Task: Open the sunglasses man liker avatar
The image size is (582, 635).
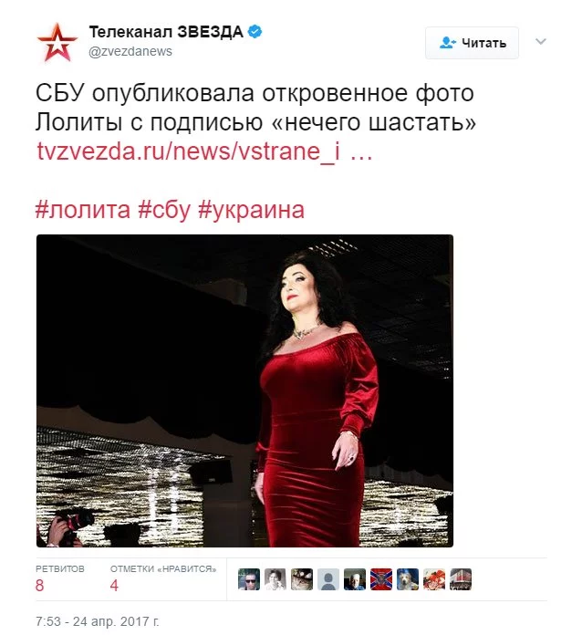Action: 249,579
